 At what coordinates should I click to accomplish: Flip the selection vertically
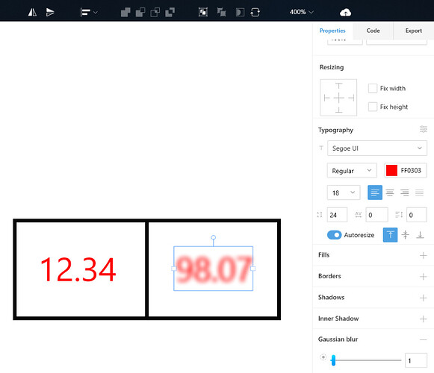(x=50, y=12)
